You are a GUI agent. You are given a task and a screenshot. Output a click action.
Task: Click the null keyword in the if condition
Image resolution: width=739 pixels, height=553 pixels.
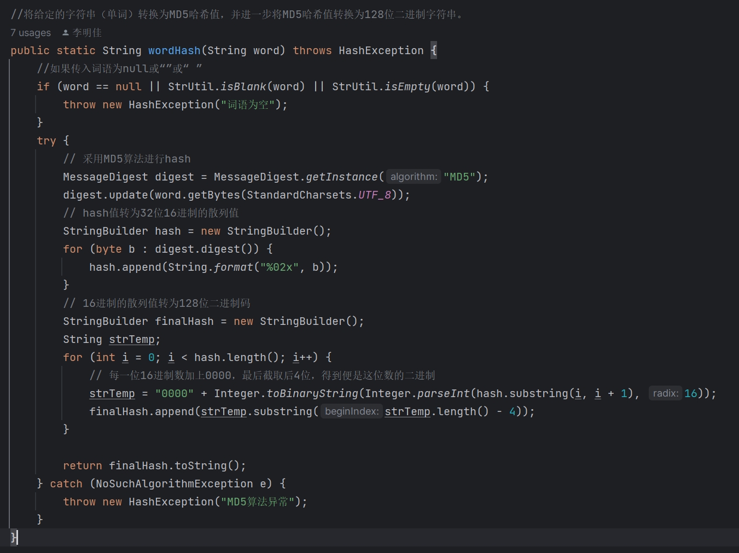(129, 86)
